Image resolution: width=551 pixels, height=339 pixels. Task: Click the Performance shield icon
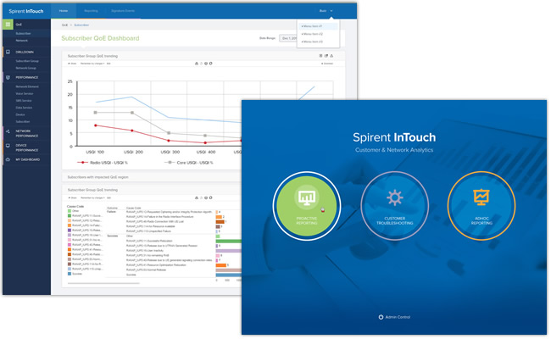[x=8, y=77]
